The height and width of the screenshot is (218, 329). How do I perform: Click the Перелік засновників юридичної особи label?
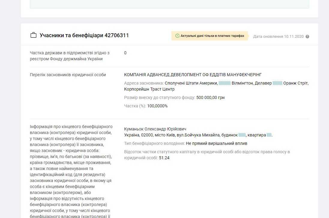click(x=68, y=75)
